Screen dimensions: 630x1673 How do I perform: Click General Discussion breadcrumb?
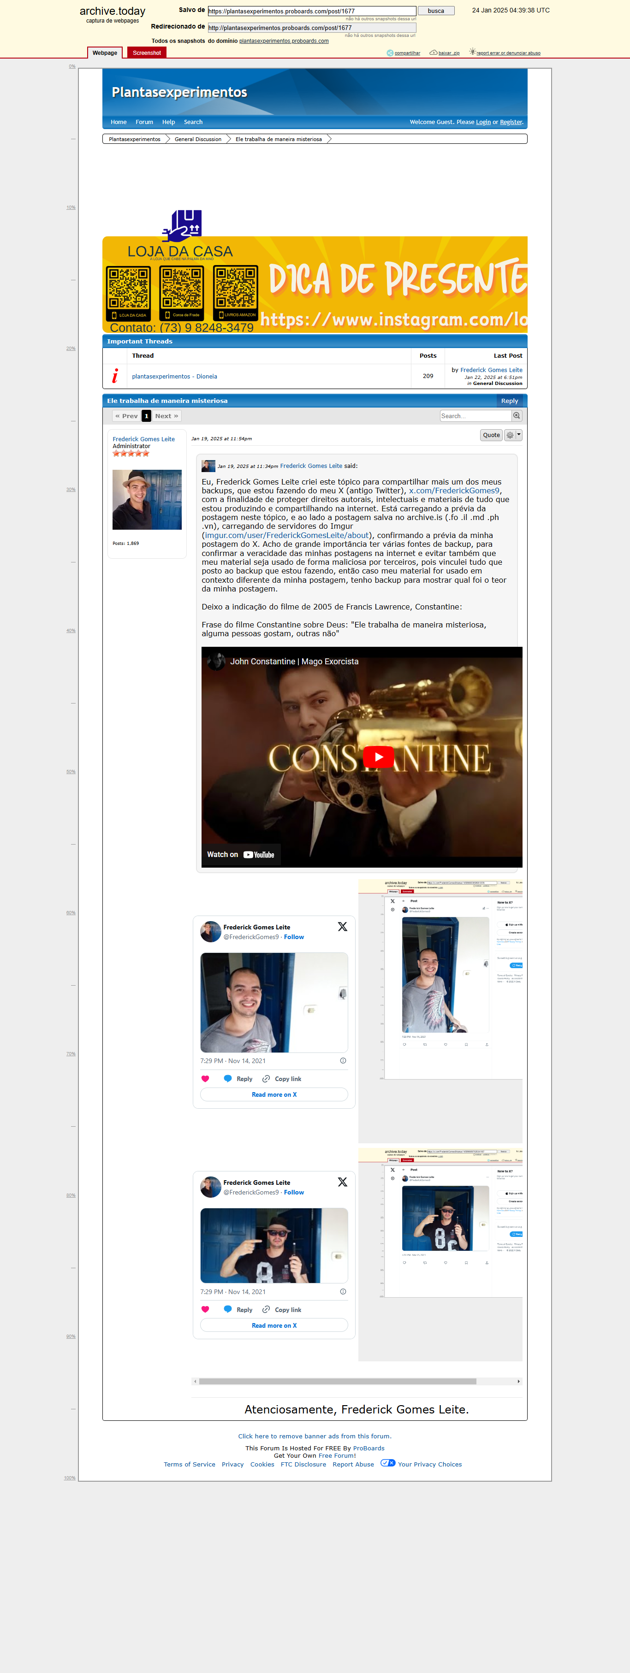pyautogui.click(x=198, y=139)
